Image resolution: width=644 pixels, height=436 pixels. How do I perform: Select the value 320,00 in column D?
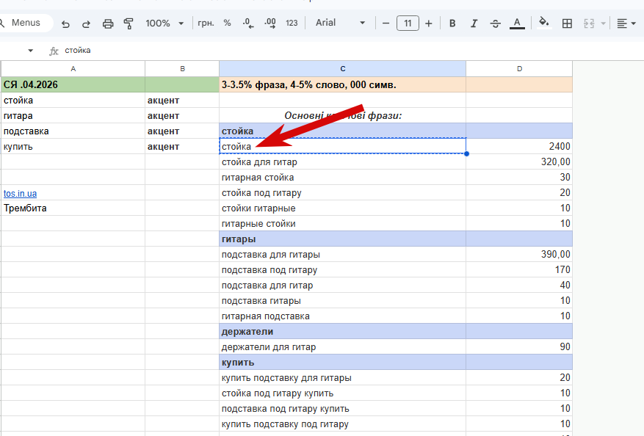tap(519, 161)
